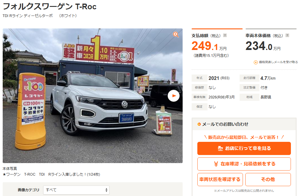Click the photo caption counter 1/24枚
The height and width of the screenshot is (196, 299).
coord(94,174)
